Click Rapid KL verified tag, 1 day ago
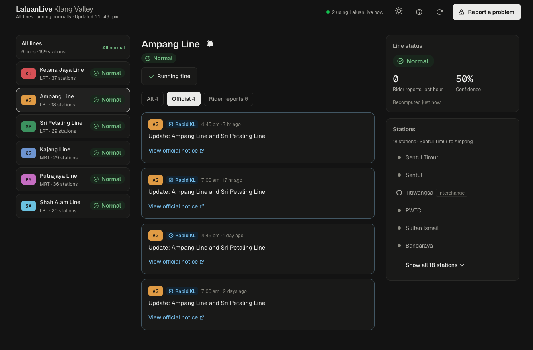This screenshot has height=350, width=533. [x=182, y=236]
